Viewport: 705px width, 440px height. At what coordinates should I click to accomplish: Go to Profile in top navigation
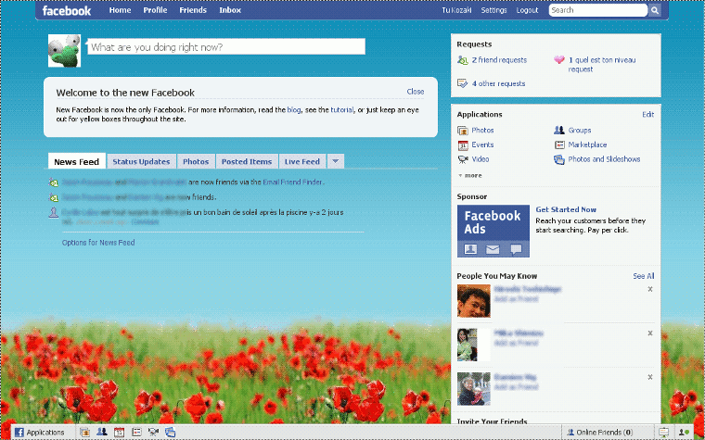tap(155, 10)
